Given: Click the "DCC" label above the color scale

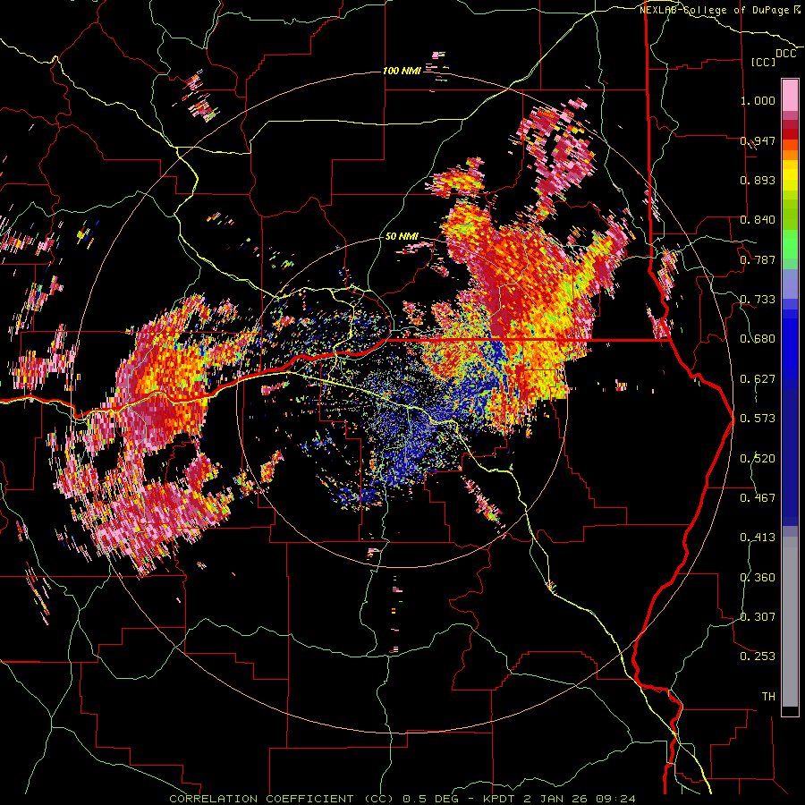Looking at the screenshot, I should click(785, 54).
